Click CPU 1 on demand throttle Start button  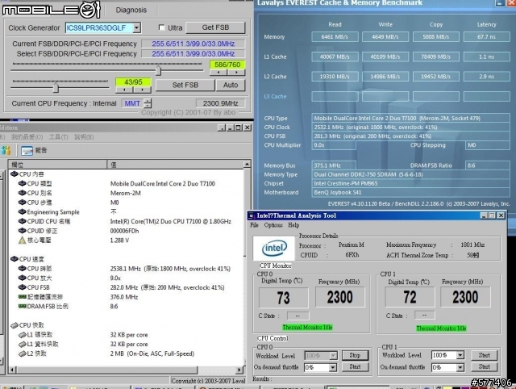coord(484,366)
